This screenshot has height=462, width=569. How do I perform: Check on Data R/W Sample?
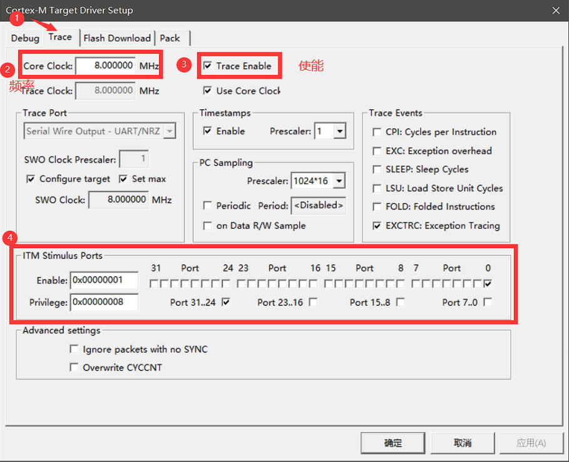pyautogui.click(x=208, y=226)
